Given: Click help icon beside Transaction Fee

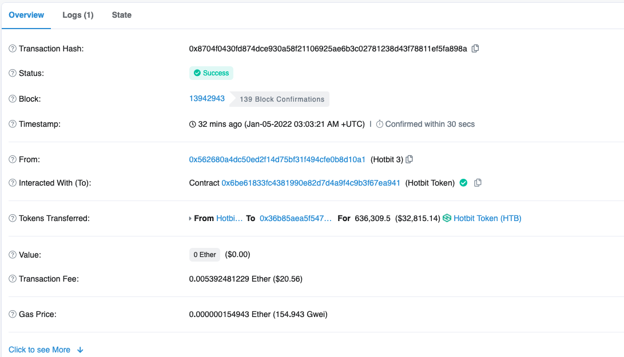Looking at the screenshot, I should coord(13,279).
